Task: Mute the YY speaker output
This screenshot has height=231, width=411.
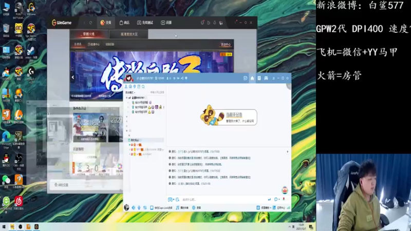Action: 134,208
